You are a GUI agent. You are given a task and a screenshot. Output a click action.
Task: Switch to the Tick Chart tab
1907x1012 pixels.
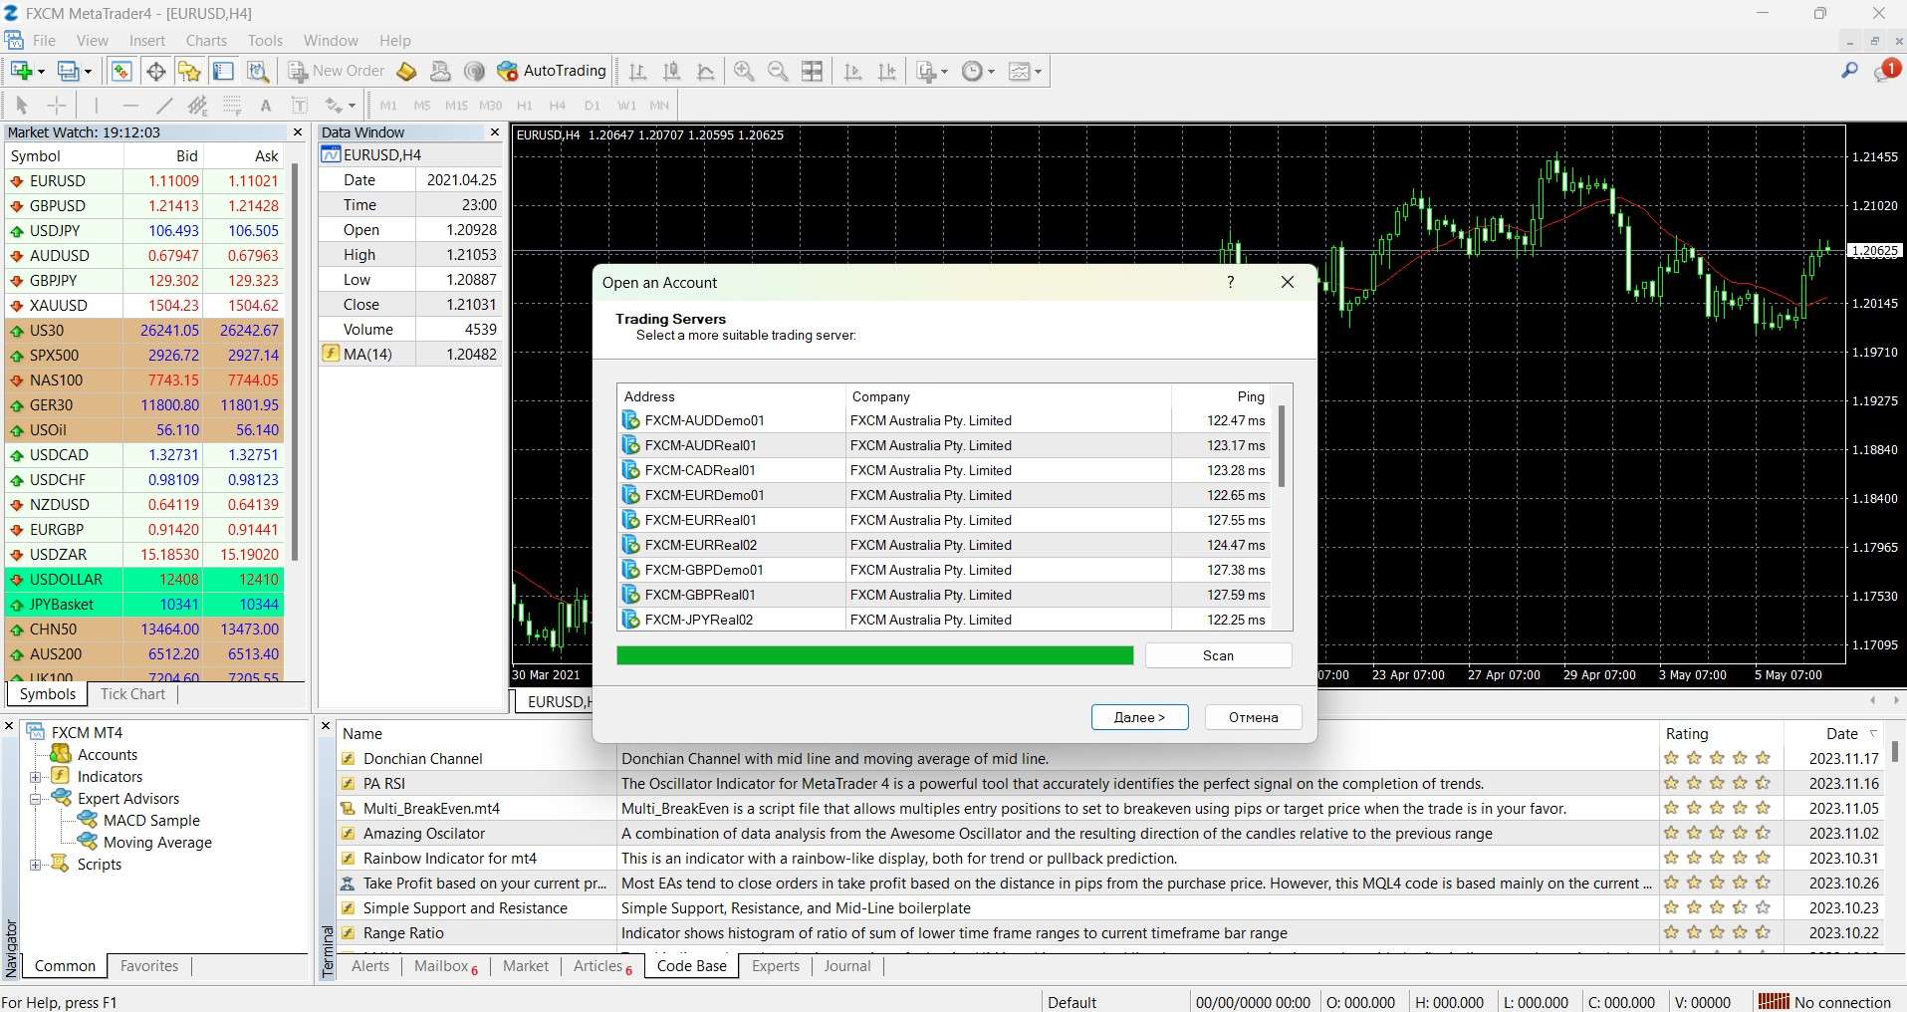tap(132, 694)
